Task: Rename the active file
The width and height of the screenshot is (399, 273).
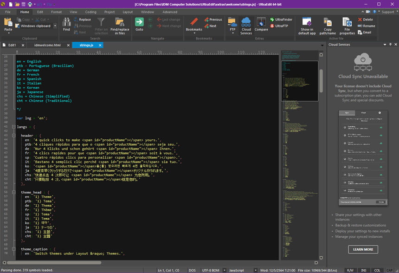Action: (x=367, y=26)
